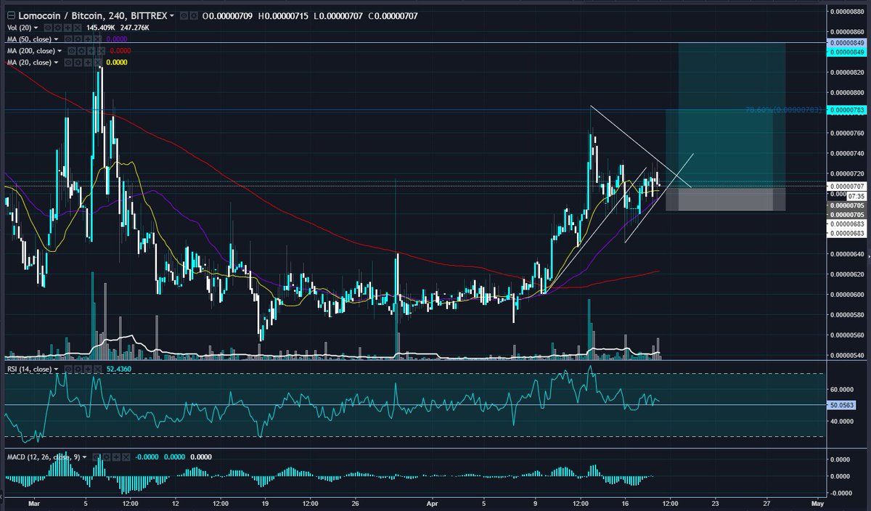Remove the Vol (20) indicator with its X
871x511 pixels.
click(78, 28)
